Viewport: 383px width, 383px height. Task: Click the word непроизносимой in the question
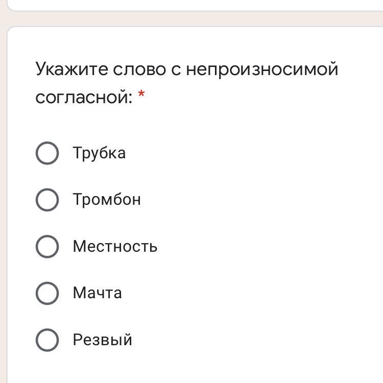(x=262, y=69)
